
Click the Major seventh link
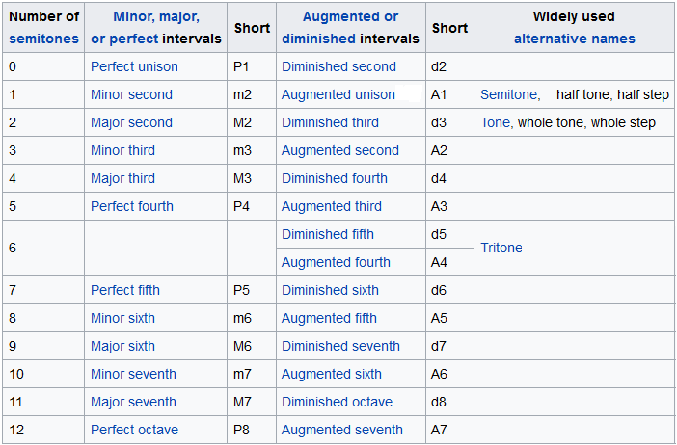[133, 402]
